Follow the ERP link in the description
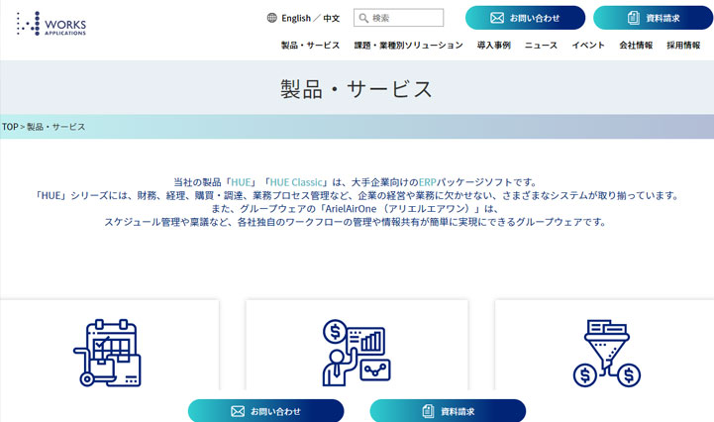714x422 pixels. click(427, 182)
